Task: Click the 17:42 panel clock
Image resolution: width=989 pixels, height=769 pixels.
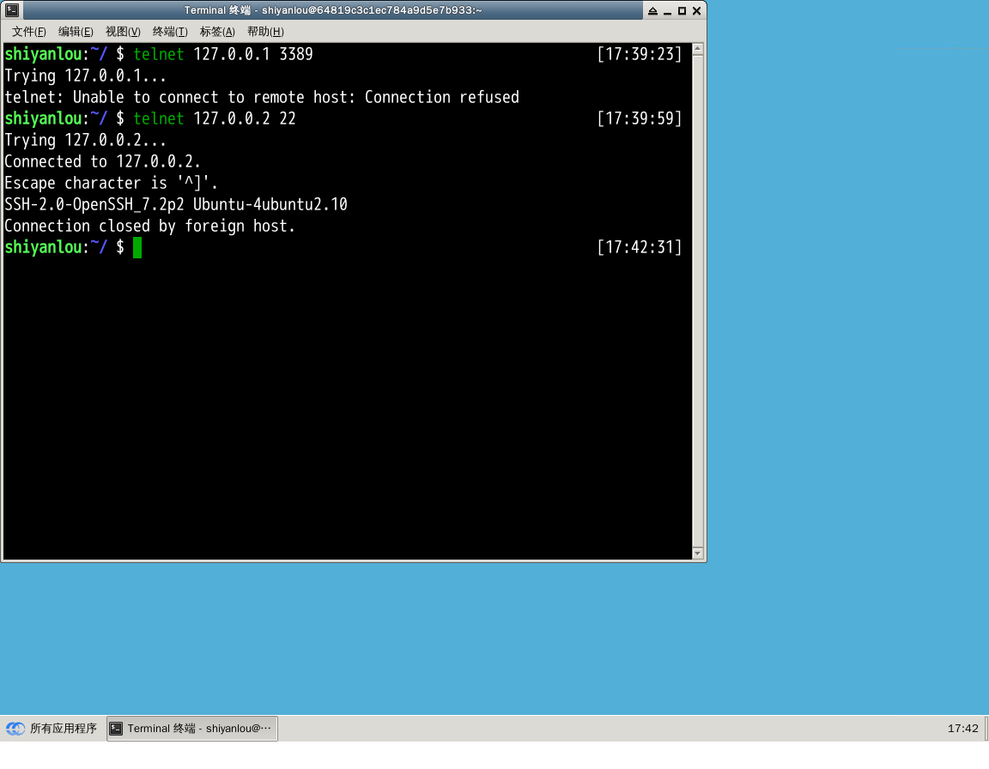Action: [962, 729]
